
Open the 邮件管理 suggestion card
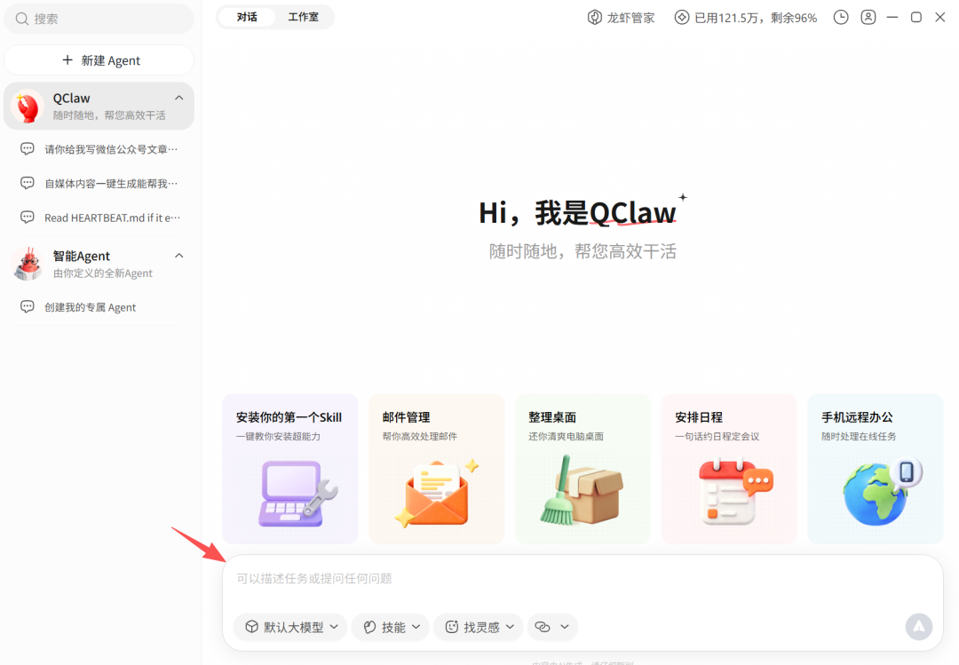pos(436,468)
